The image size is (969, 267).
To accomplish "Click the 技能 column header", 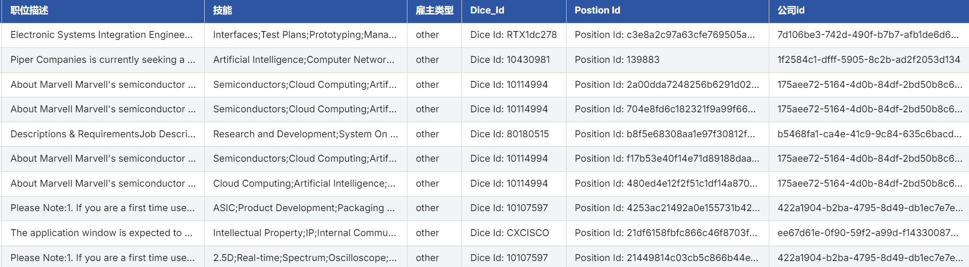I will pos(223,10).
